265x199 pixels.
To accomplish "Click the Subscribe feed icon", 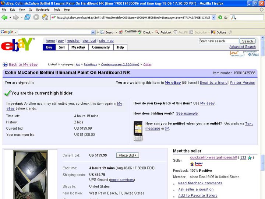I will [191, 32].
